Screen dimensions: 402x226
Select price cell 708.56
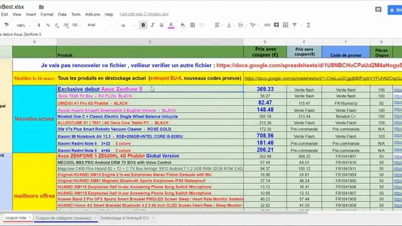(265, 136)
